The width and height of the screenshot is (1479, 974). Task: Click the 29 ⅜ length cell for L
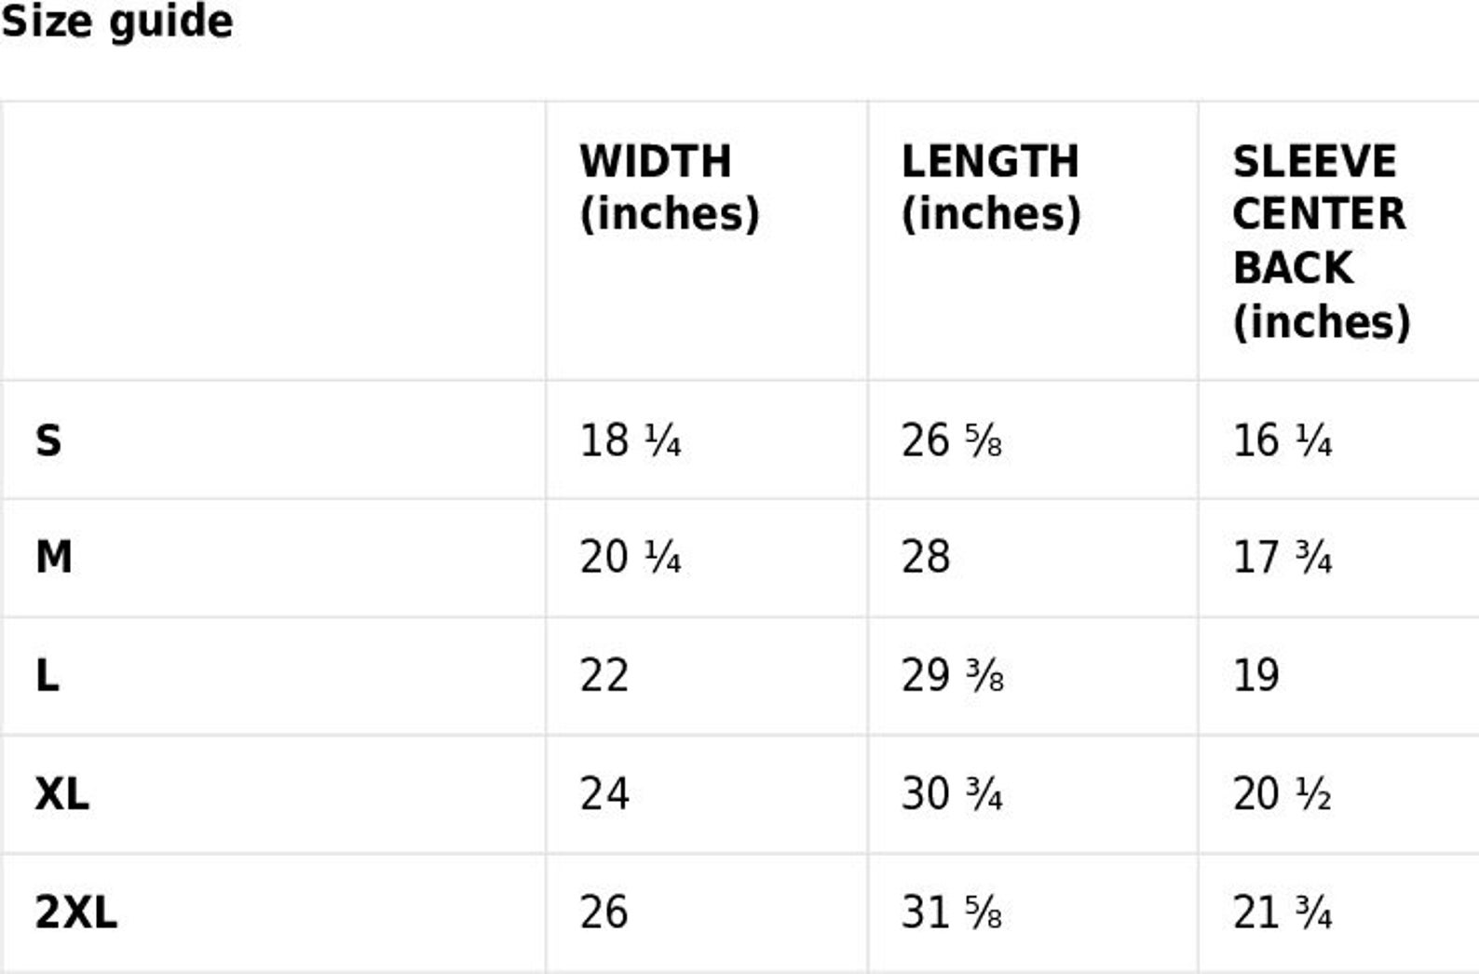coord(952,675)
